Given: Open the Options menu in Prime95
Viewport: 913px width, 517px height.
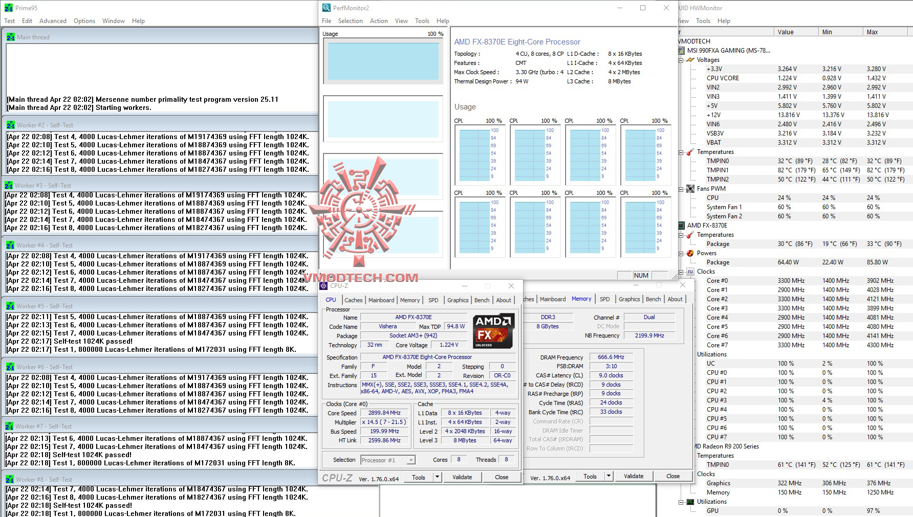Looking at the screenshot, I should click(x=84, y=21).
